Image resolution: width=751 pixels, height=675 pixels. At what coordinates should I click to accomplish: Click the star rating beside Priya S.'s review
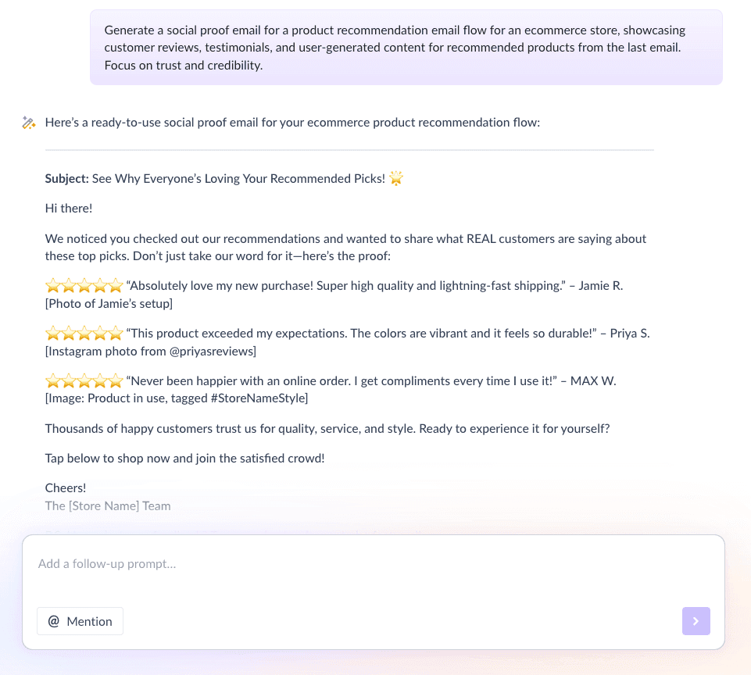(x=84, y=333)
